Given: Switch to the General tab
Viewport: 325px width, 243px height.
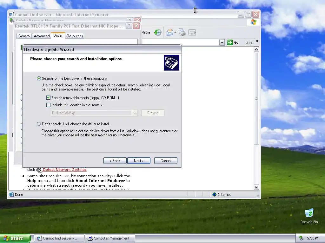Looking at the screenshot, I should 24,36.
